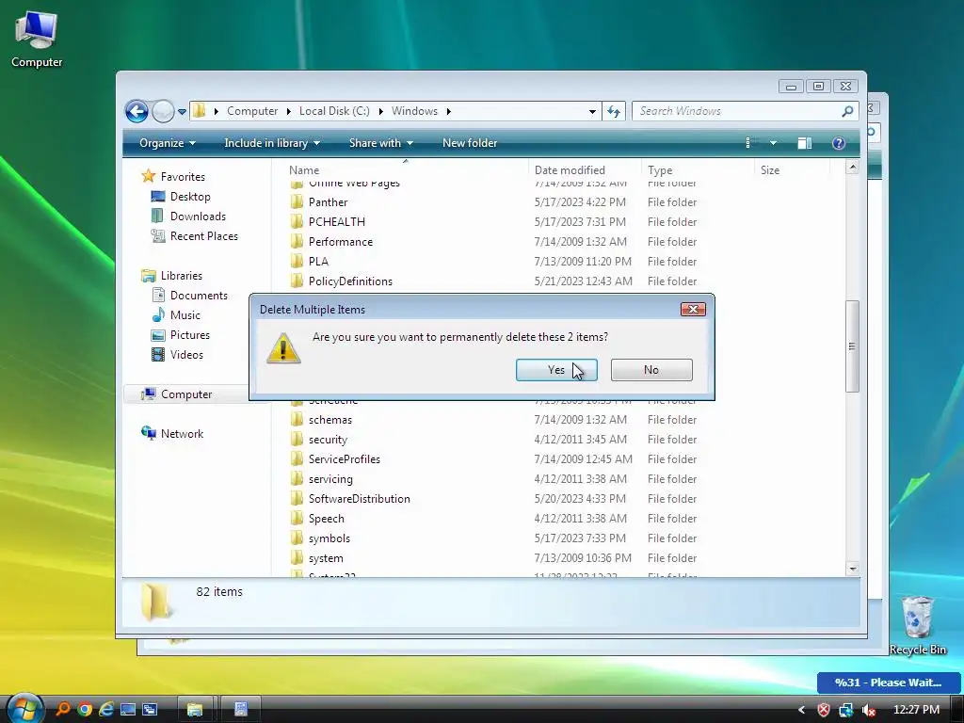Sort by the Name column header
964x723 pixels.
tap(406, 169)
